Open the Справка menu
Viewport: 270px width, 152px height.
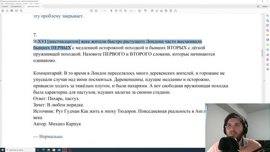click(37, 3)
